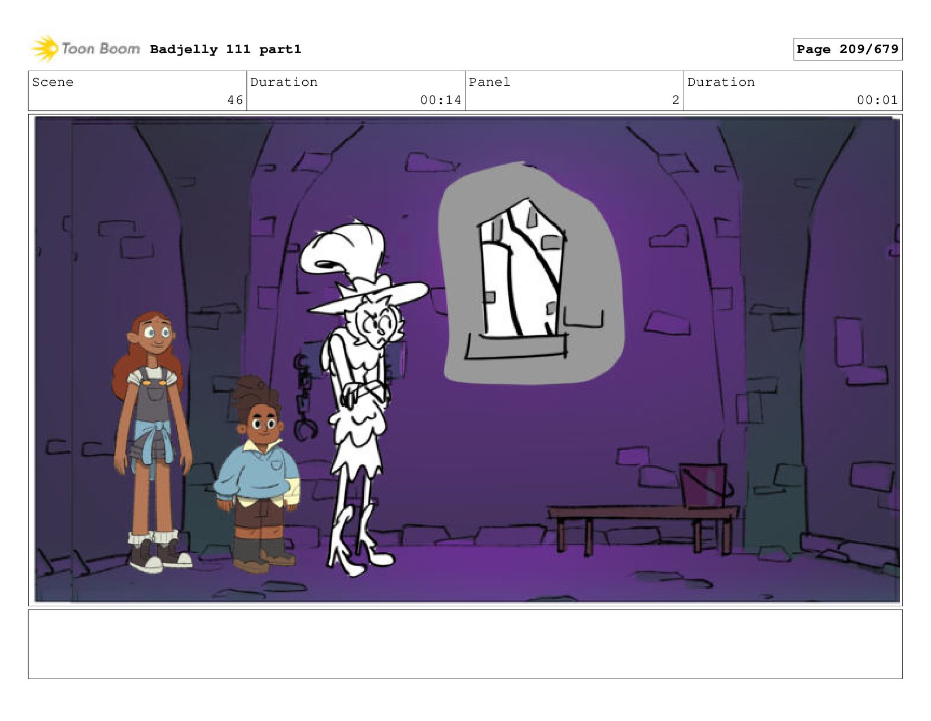The image size is (931, 721).
Task: Click the panel duration value '00:01'
Action: (877, 100)
